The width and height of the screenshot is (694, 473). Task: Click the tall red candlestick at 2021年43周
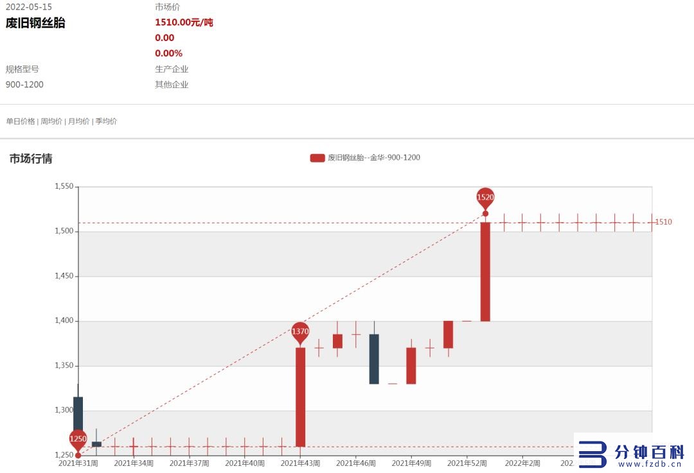[x=300, y=397]
